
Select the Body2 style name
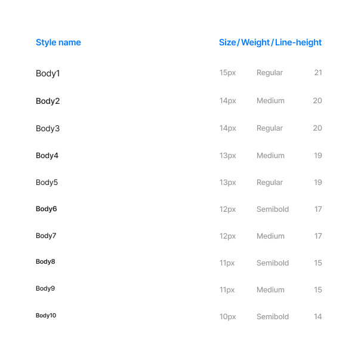pyautogui.click(x=48, y=101)
